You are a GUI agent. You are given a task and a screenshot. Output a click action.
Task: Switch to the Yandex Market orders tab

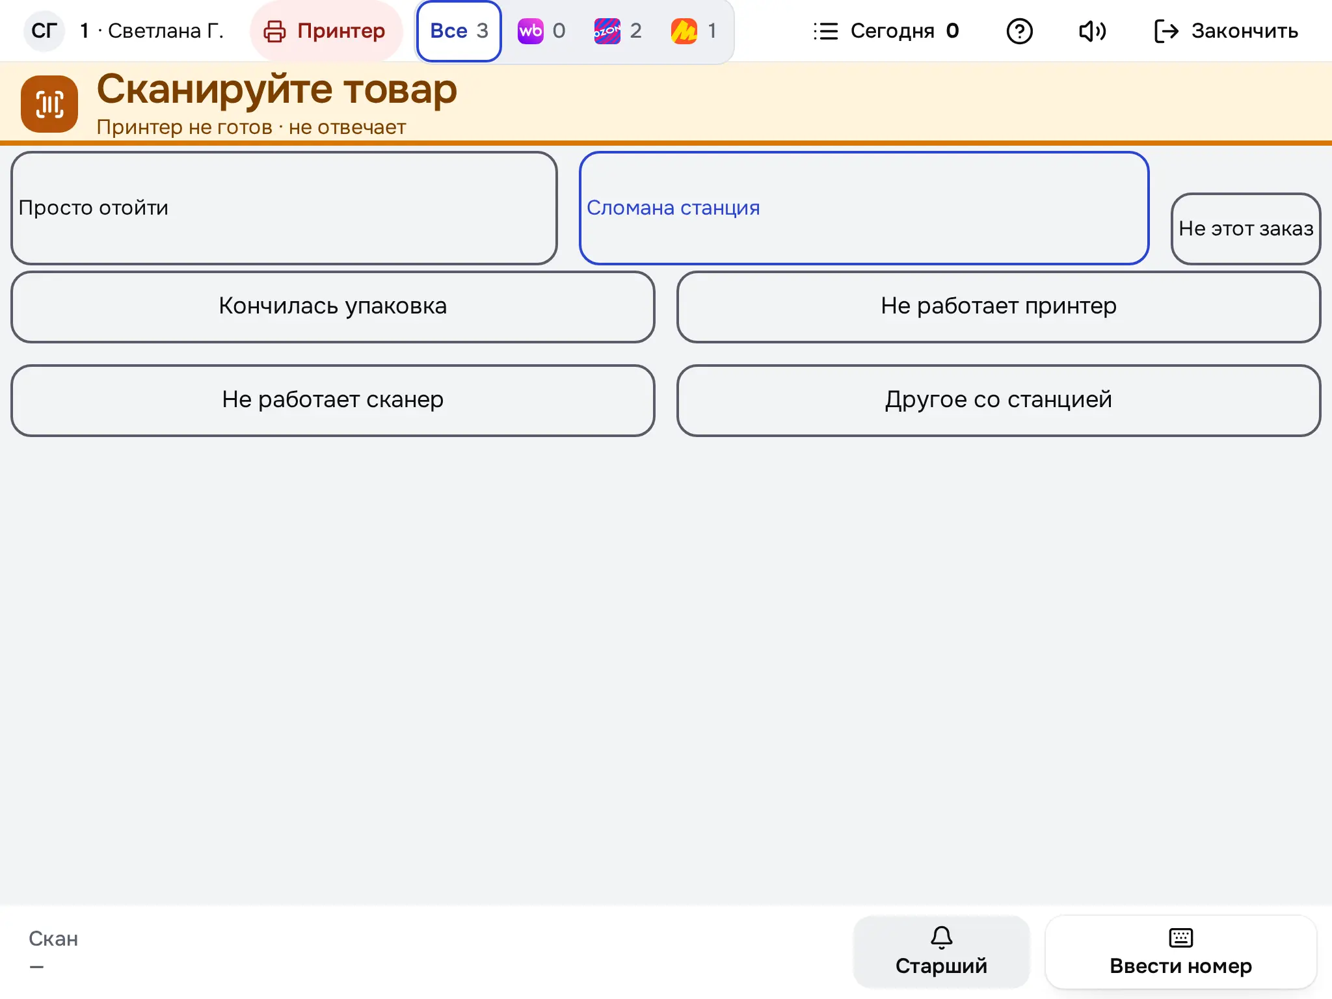[695, 31]
